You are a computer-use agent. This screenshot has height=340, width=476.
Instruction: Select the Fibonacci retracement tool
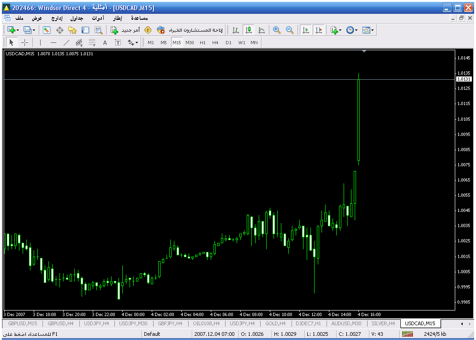(x=92, y=42)
